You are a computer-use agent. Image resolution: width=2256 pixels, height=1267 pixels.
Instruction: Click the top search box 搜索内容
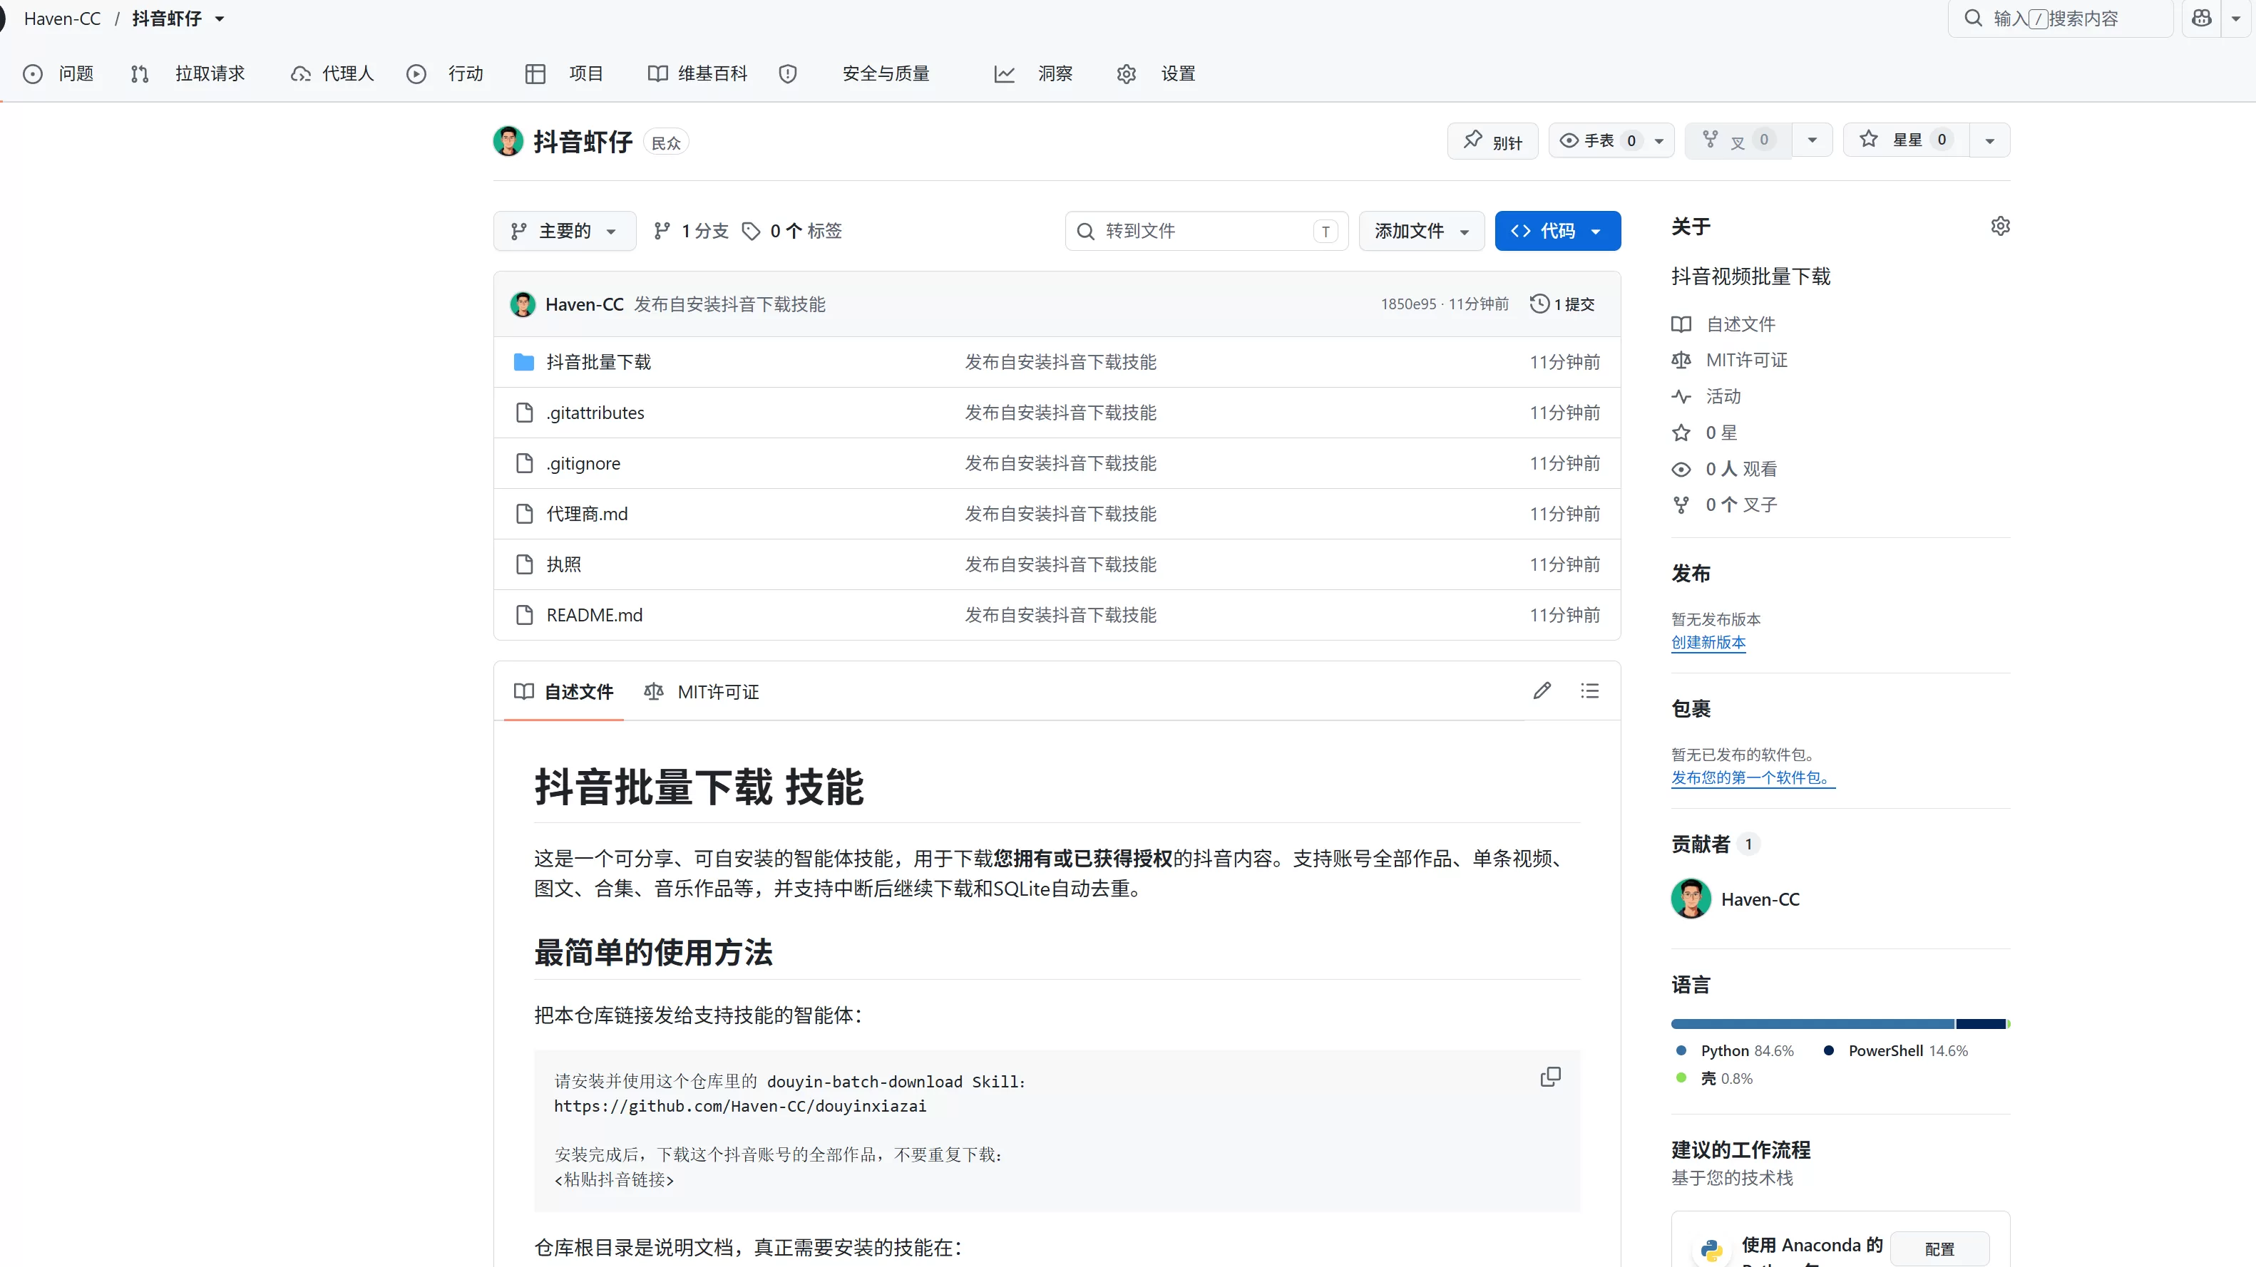(2060, 19)
